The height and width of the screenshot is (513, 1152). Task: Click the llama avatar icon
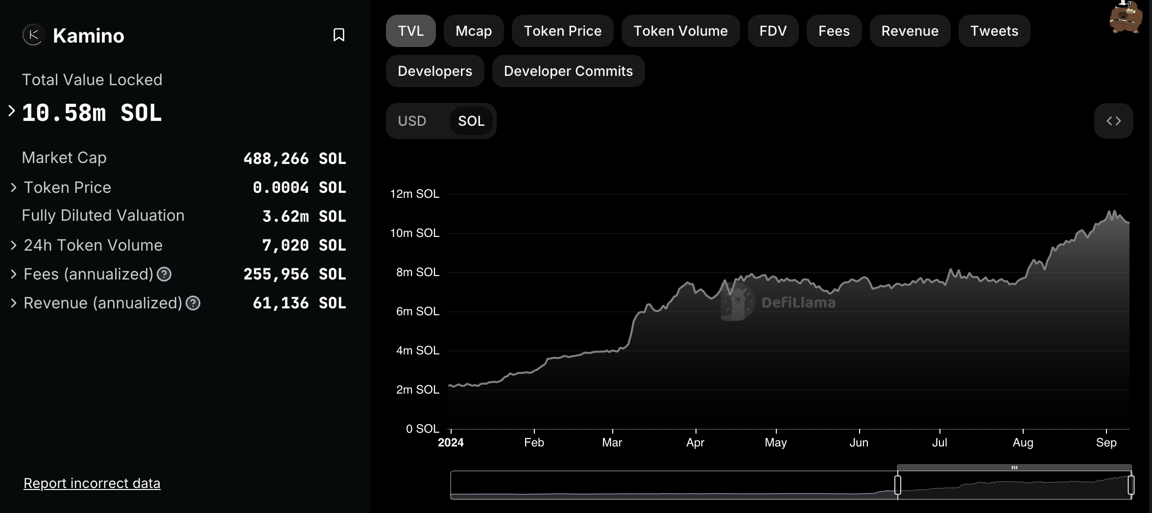pyautogui.click(x=1126, y=18)
